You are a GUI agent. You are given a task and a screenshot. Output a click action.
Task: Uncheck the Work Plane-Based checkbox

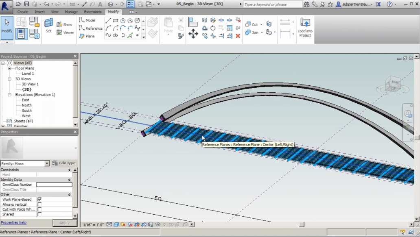39,200
